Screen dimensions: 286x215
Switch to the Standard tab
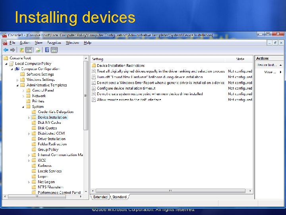pyautogui.click(x=120, y=197)
